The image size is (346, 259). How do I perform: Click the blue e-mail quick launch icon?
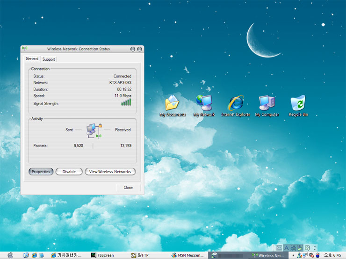click(x=26, y=255)
